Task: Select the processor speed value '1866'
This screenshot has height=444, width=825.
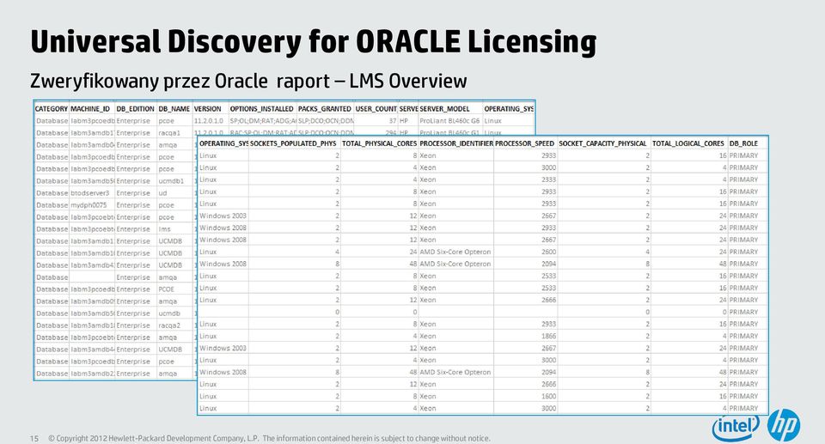Action: coord(548,336)
